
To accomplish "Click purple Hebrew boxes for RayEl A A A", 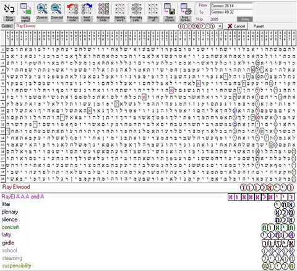I will 261,197.
